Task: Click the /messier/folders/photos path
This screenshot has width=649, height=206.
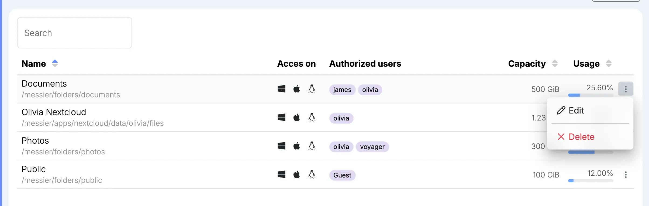Action: tap(63, 152)
